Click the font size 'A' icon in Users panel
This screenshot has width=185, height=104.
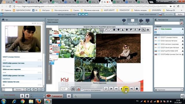pyautogui.click(x=182, y=23)
